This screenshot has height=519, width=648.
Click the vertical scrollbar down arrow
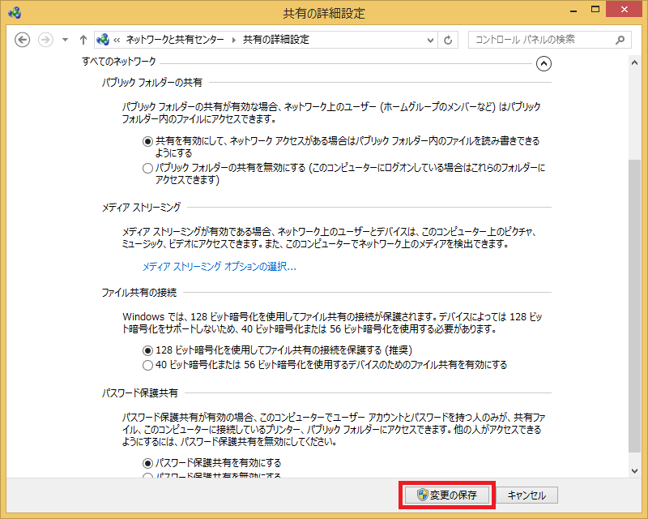(x=634, y=470)
